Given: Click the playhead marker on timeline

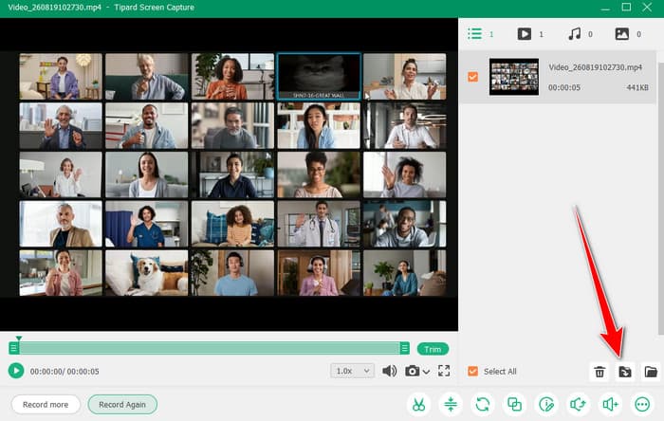Looking at the screenshot, I should pos(19,339).
